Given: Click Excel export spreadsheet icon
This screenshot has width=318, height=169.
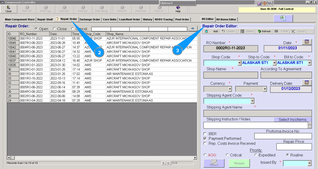Looking at the screenshot, I should 283,19.
